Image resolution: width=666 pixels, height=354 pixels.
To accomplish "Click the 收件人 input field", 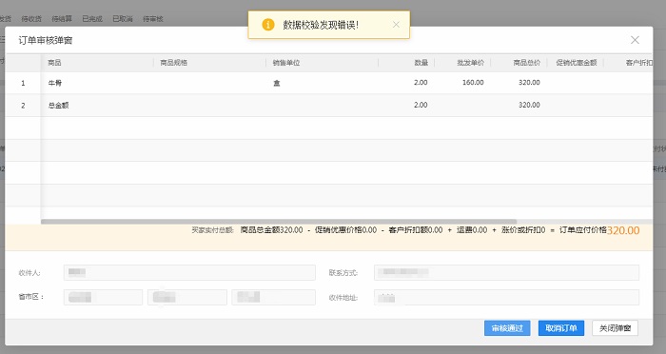I will [x=189, y=272].
